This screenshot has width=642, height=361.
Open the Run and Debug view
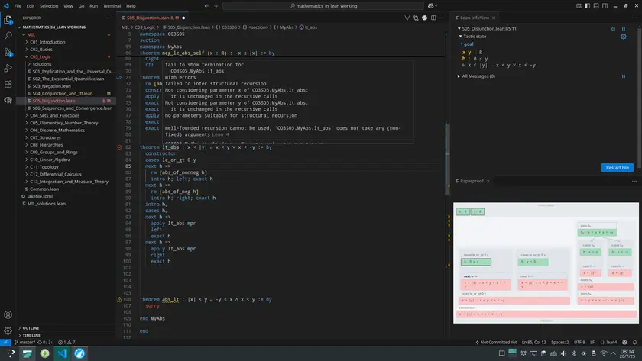(8, 69)
